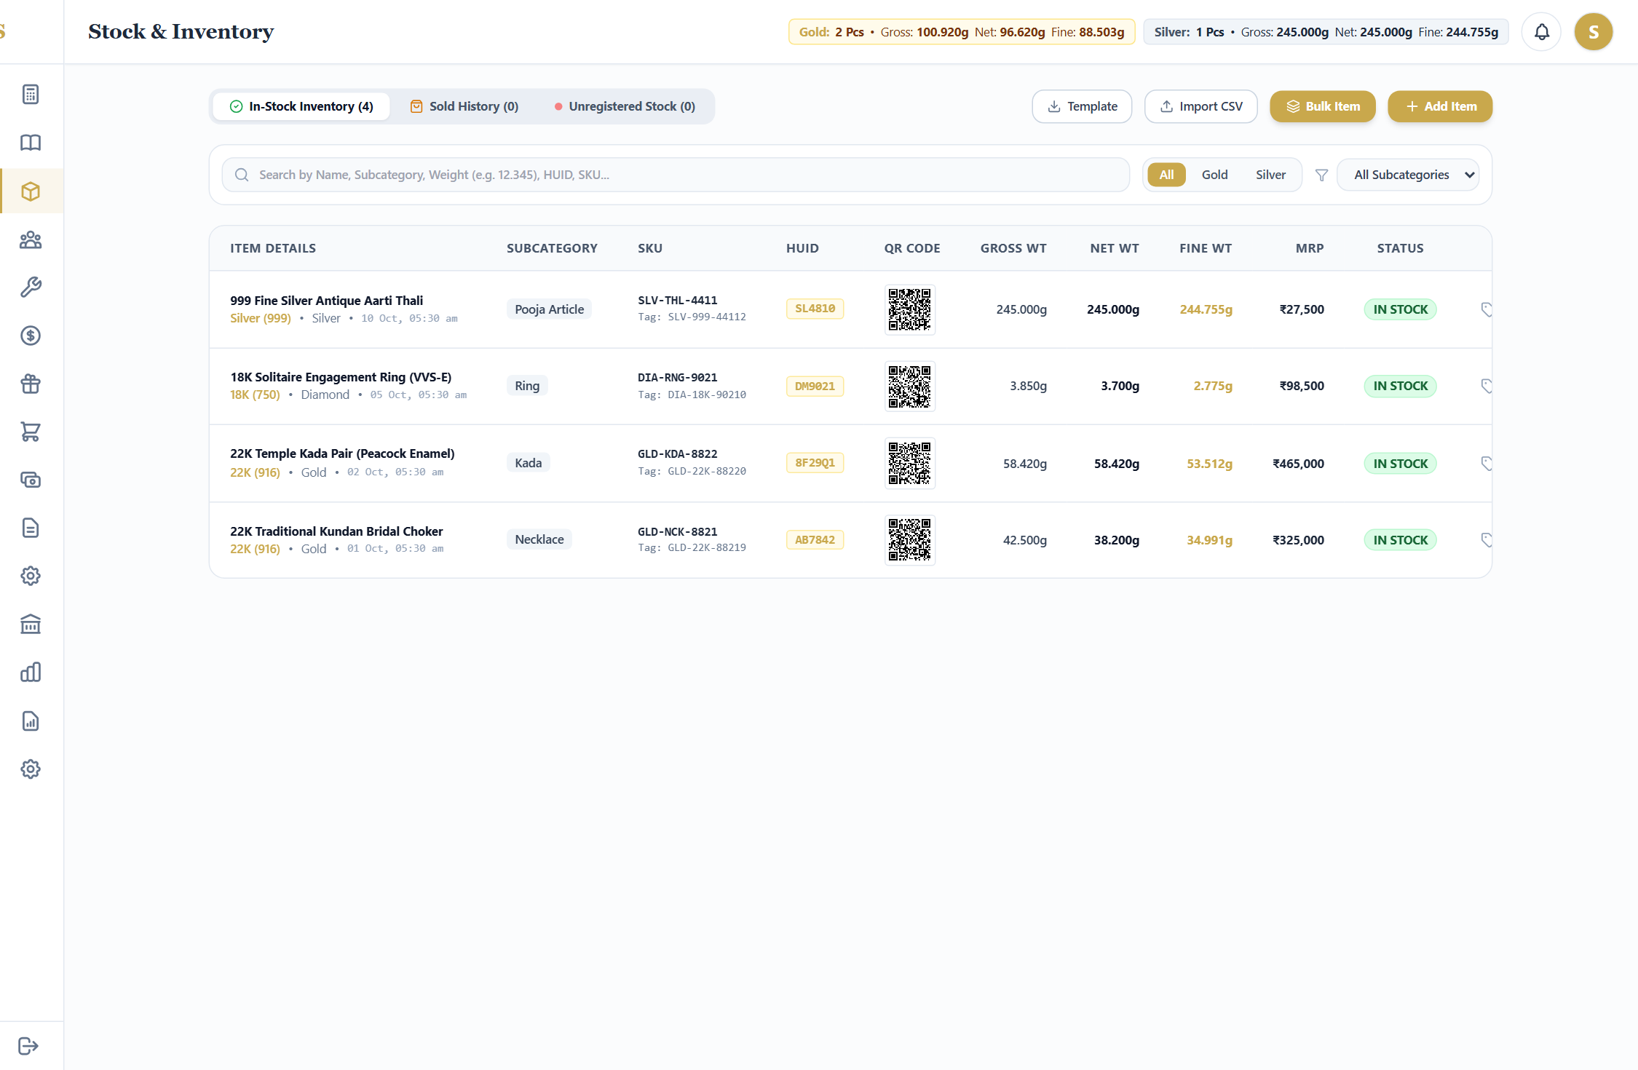Open the bank building sidebar icon
Screen dimensions: 1638x1070
tap(31, 624)
